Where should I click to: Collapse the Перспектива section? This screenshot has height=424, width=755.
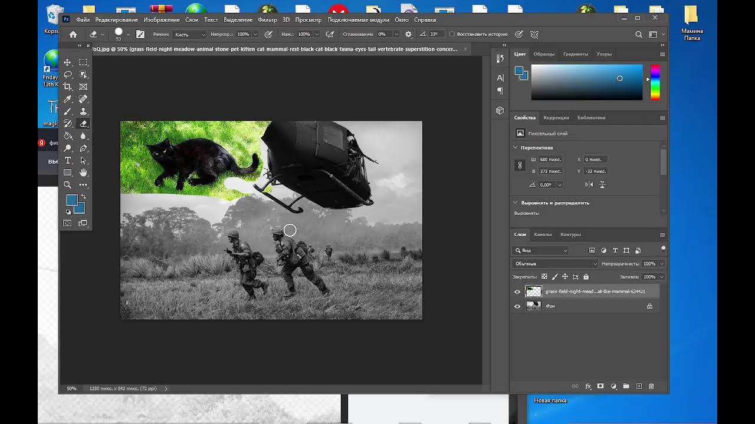coord(516,147)
